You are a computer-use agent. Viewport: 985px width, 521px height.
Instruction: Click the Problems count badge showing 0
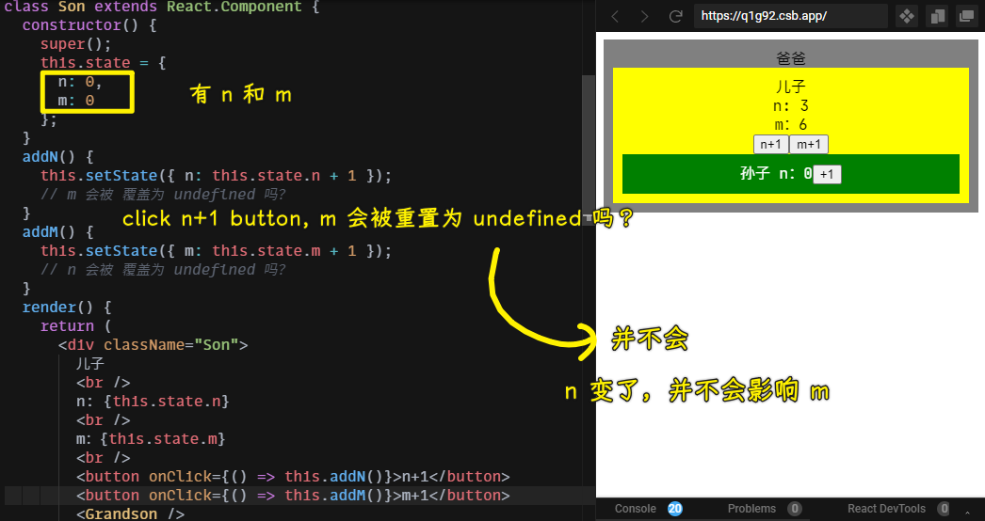(x=795, y=509)
